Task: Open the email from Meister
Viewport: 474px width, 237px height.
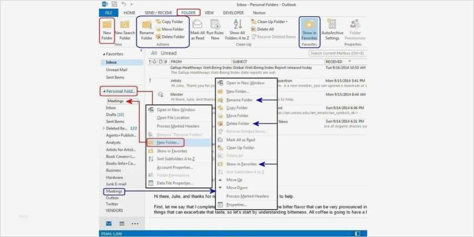Action: (x=257, y=97)
